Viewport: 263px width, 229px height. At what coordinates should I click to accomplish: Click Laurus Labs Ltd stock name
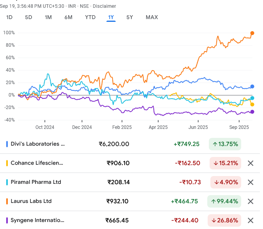coord(31,201)
